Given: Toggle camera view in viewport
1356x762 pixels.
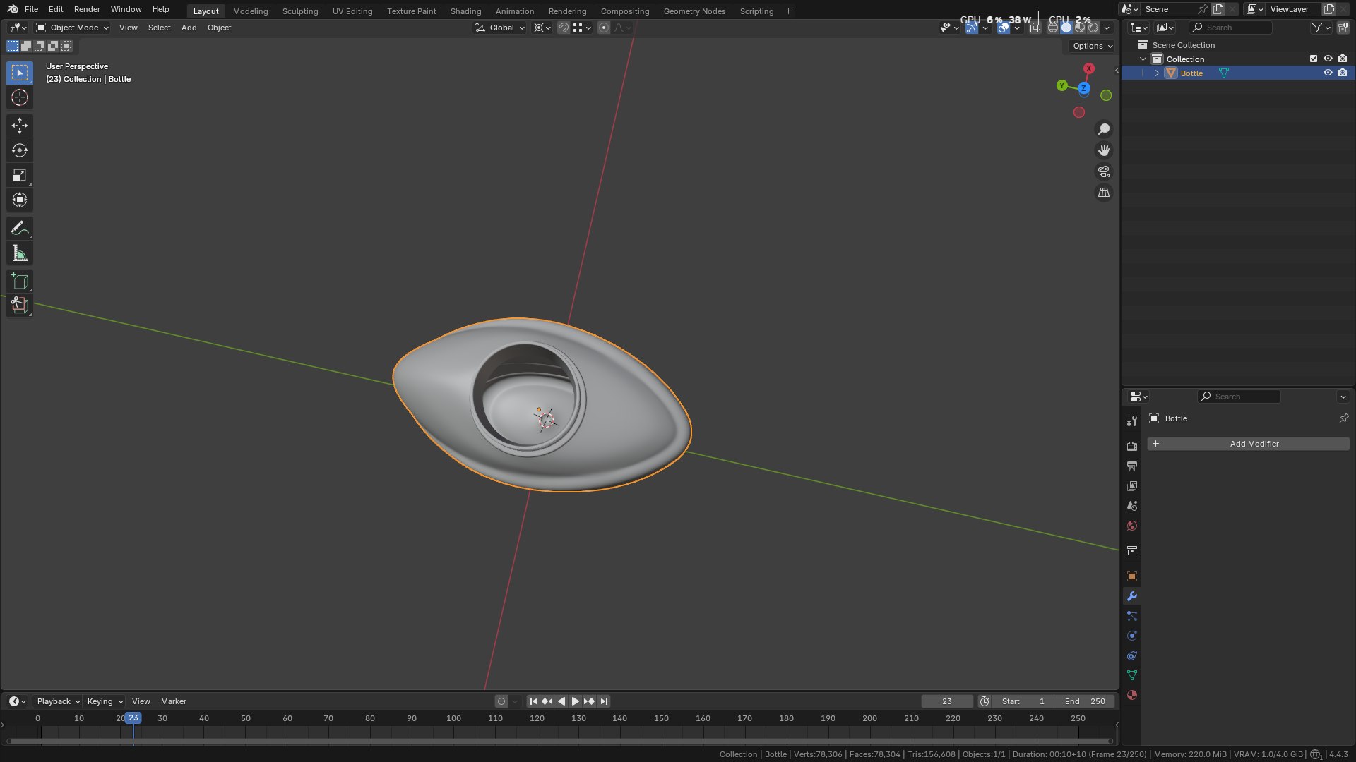Looking at the screenshot, I should (1104, 171).
